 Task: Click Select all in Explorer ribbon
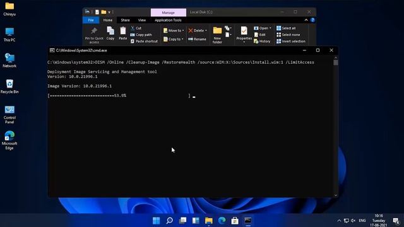pyautogui.click(x=286, y=28)
